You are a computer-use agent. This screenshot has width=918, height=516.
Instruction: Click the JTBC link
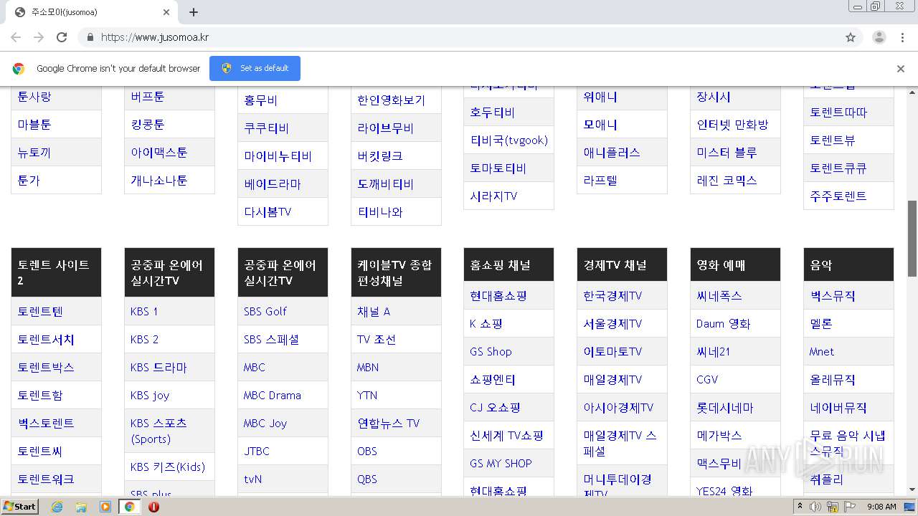tap(257, 451)
